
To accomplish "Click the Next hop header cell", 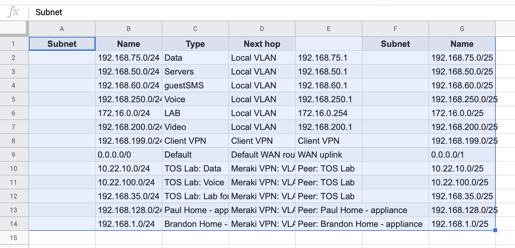I will (x=261, y=44).
